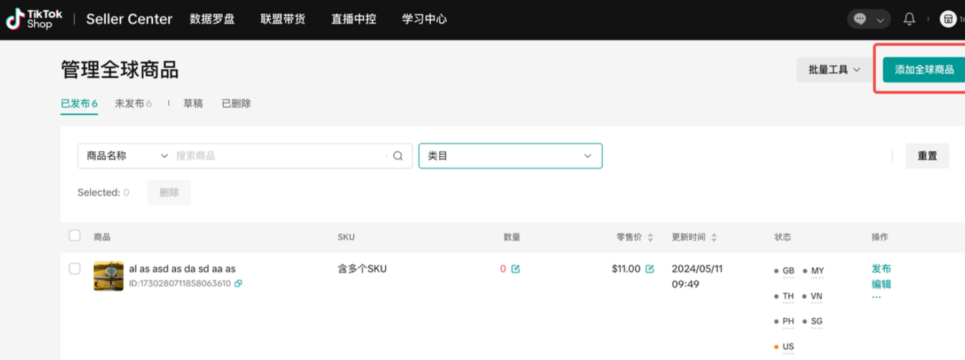Edit quantity with pencil icon beside 0
965x360 pixels.
click(516, 269)
